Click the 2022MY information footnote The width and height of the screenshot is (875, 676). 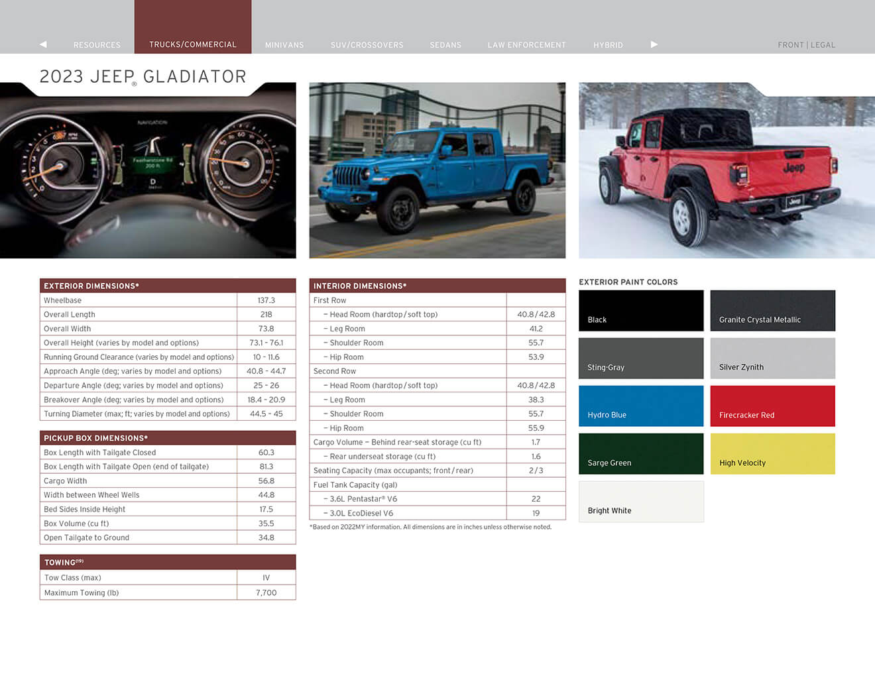431,528
